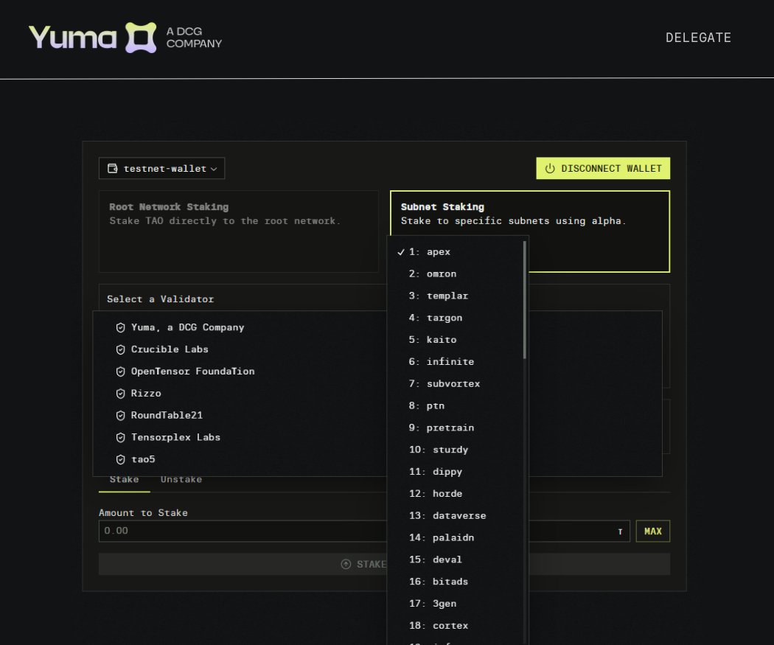Click the MAX button
This screenshot has height=645, width=774.
pyautogui.click(x=652, y=531)
